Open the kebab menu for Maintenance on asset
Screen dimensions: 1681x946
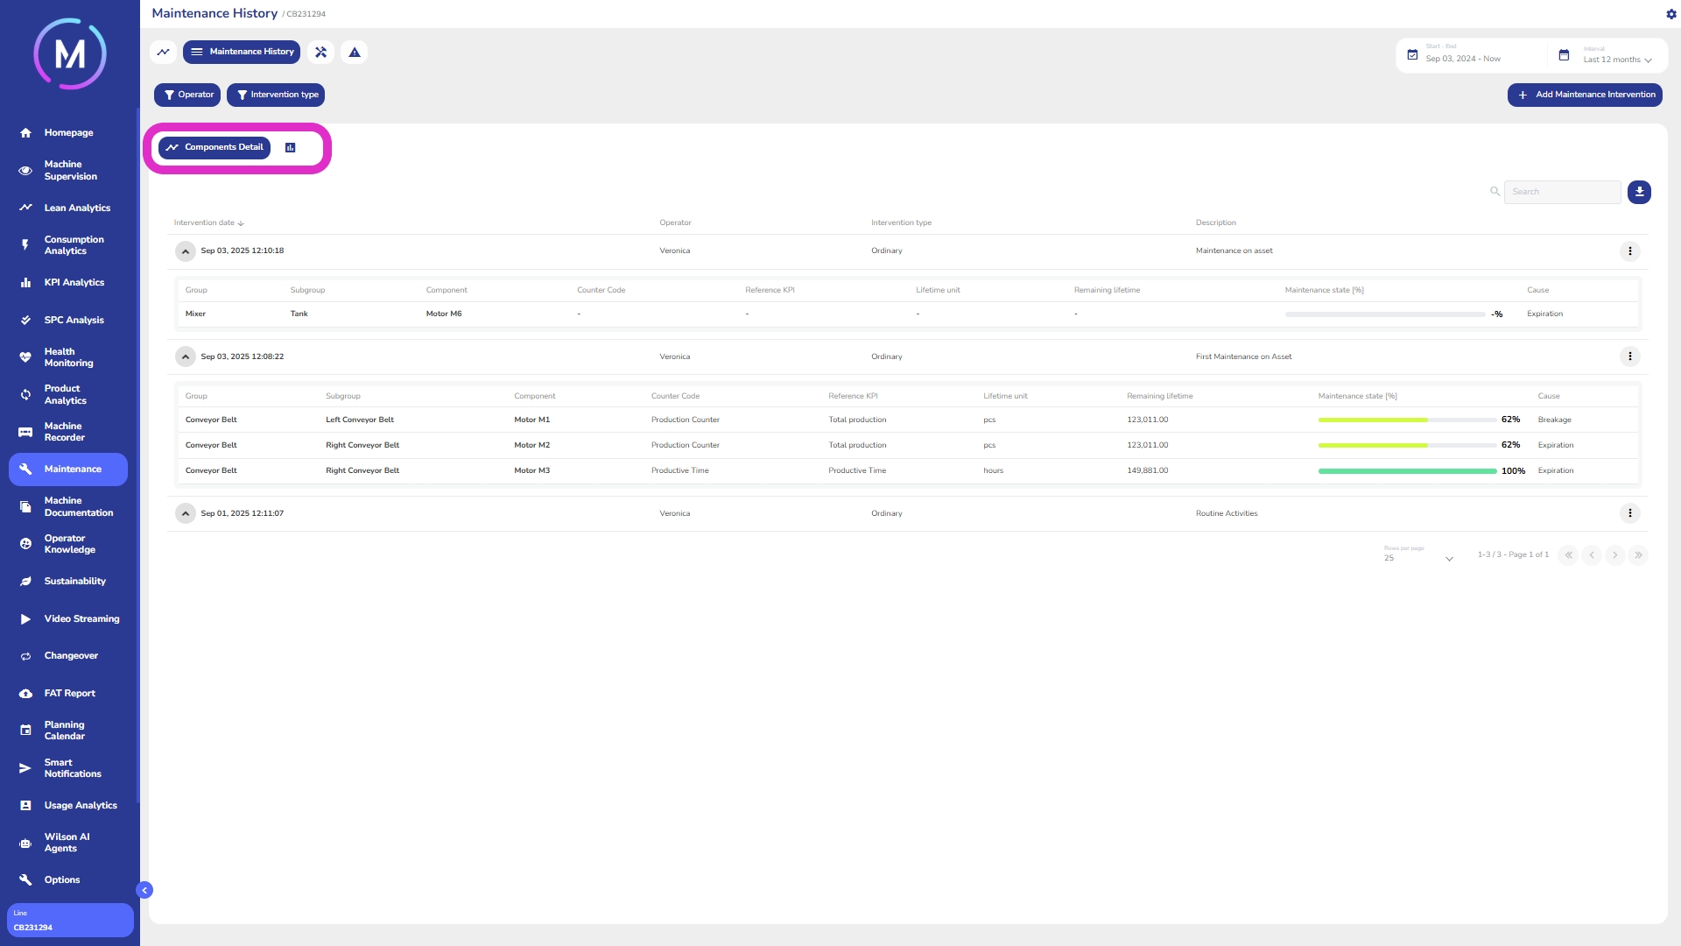coord(1629,251)
